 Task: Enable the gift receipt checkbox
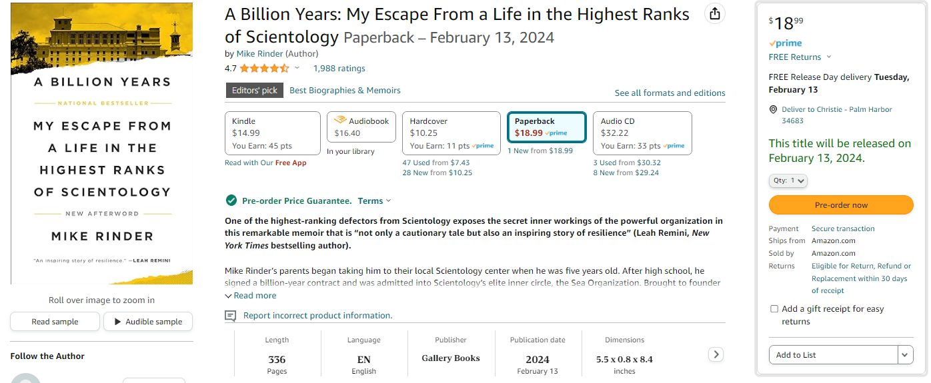[x=774, y=309]
